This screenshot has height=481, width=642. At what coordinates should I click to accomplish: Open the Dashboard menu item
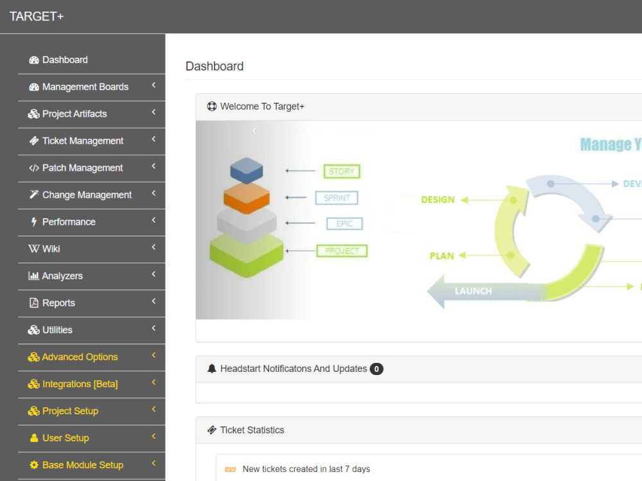(x=92, y=60)
